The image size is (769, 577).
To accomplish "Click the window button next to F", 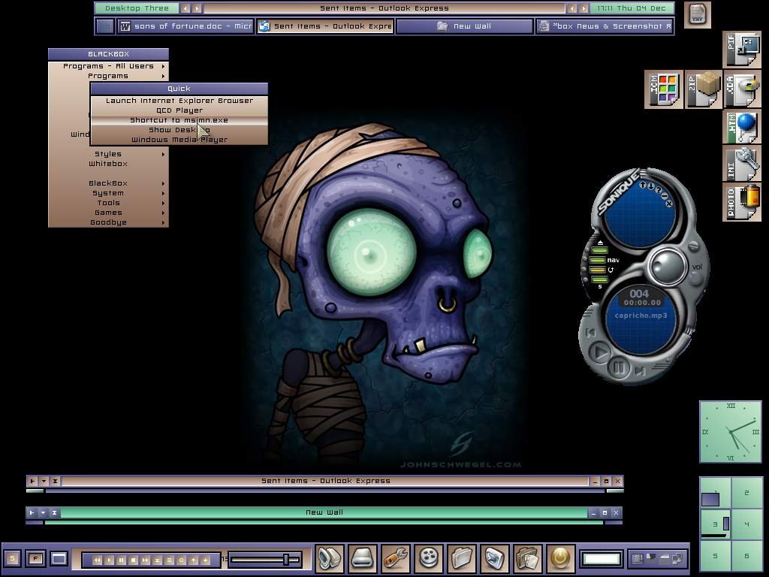I will 59,558.
